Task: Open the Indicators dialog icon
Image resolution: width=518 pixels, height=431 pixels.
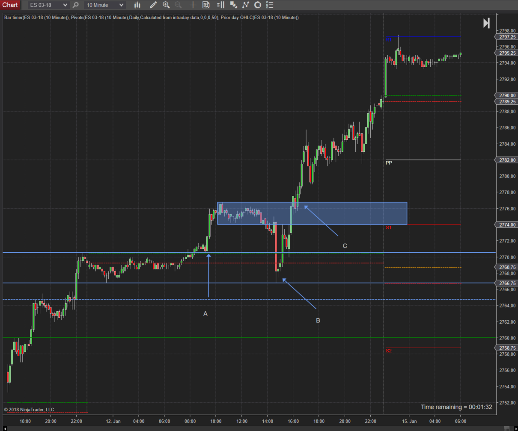Action: 245,5
